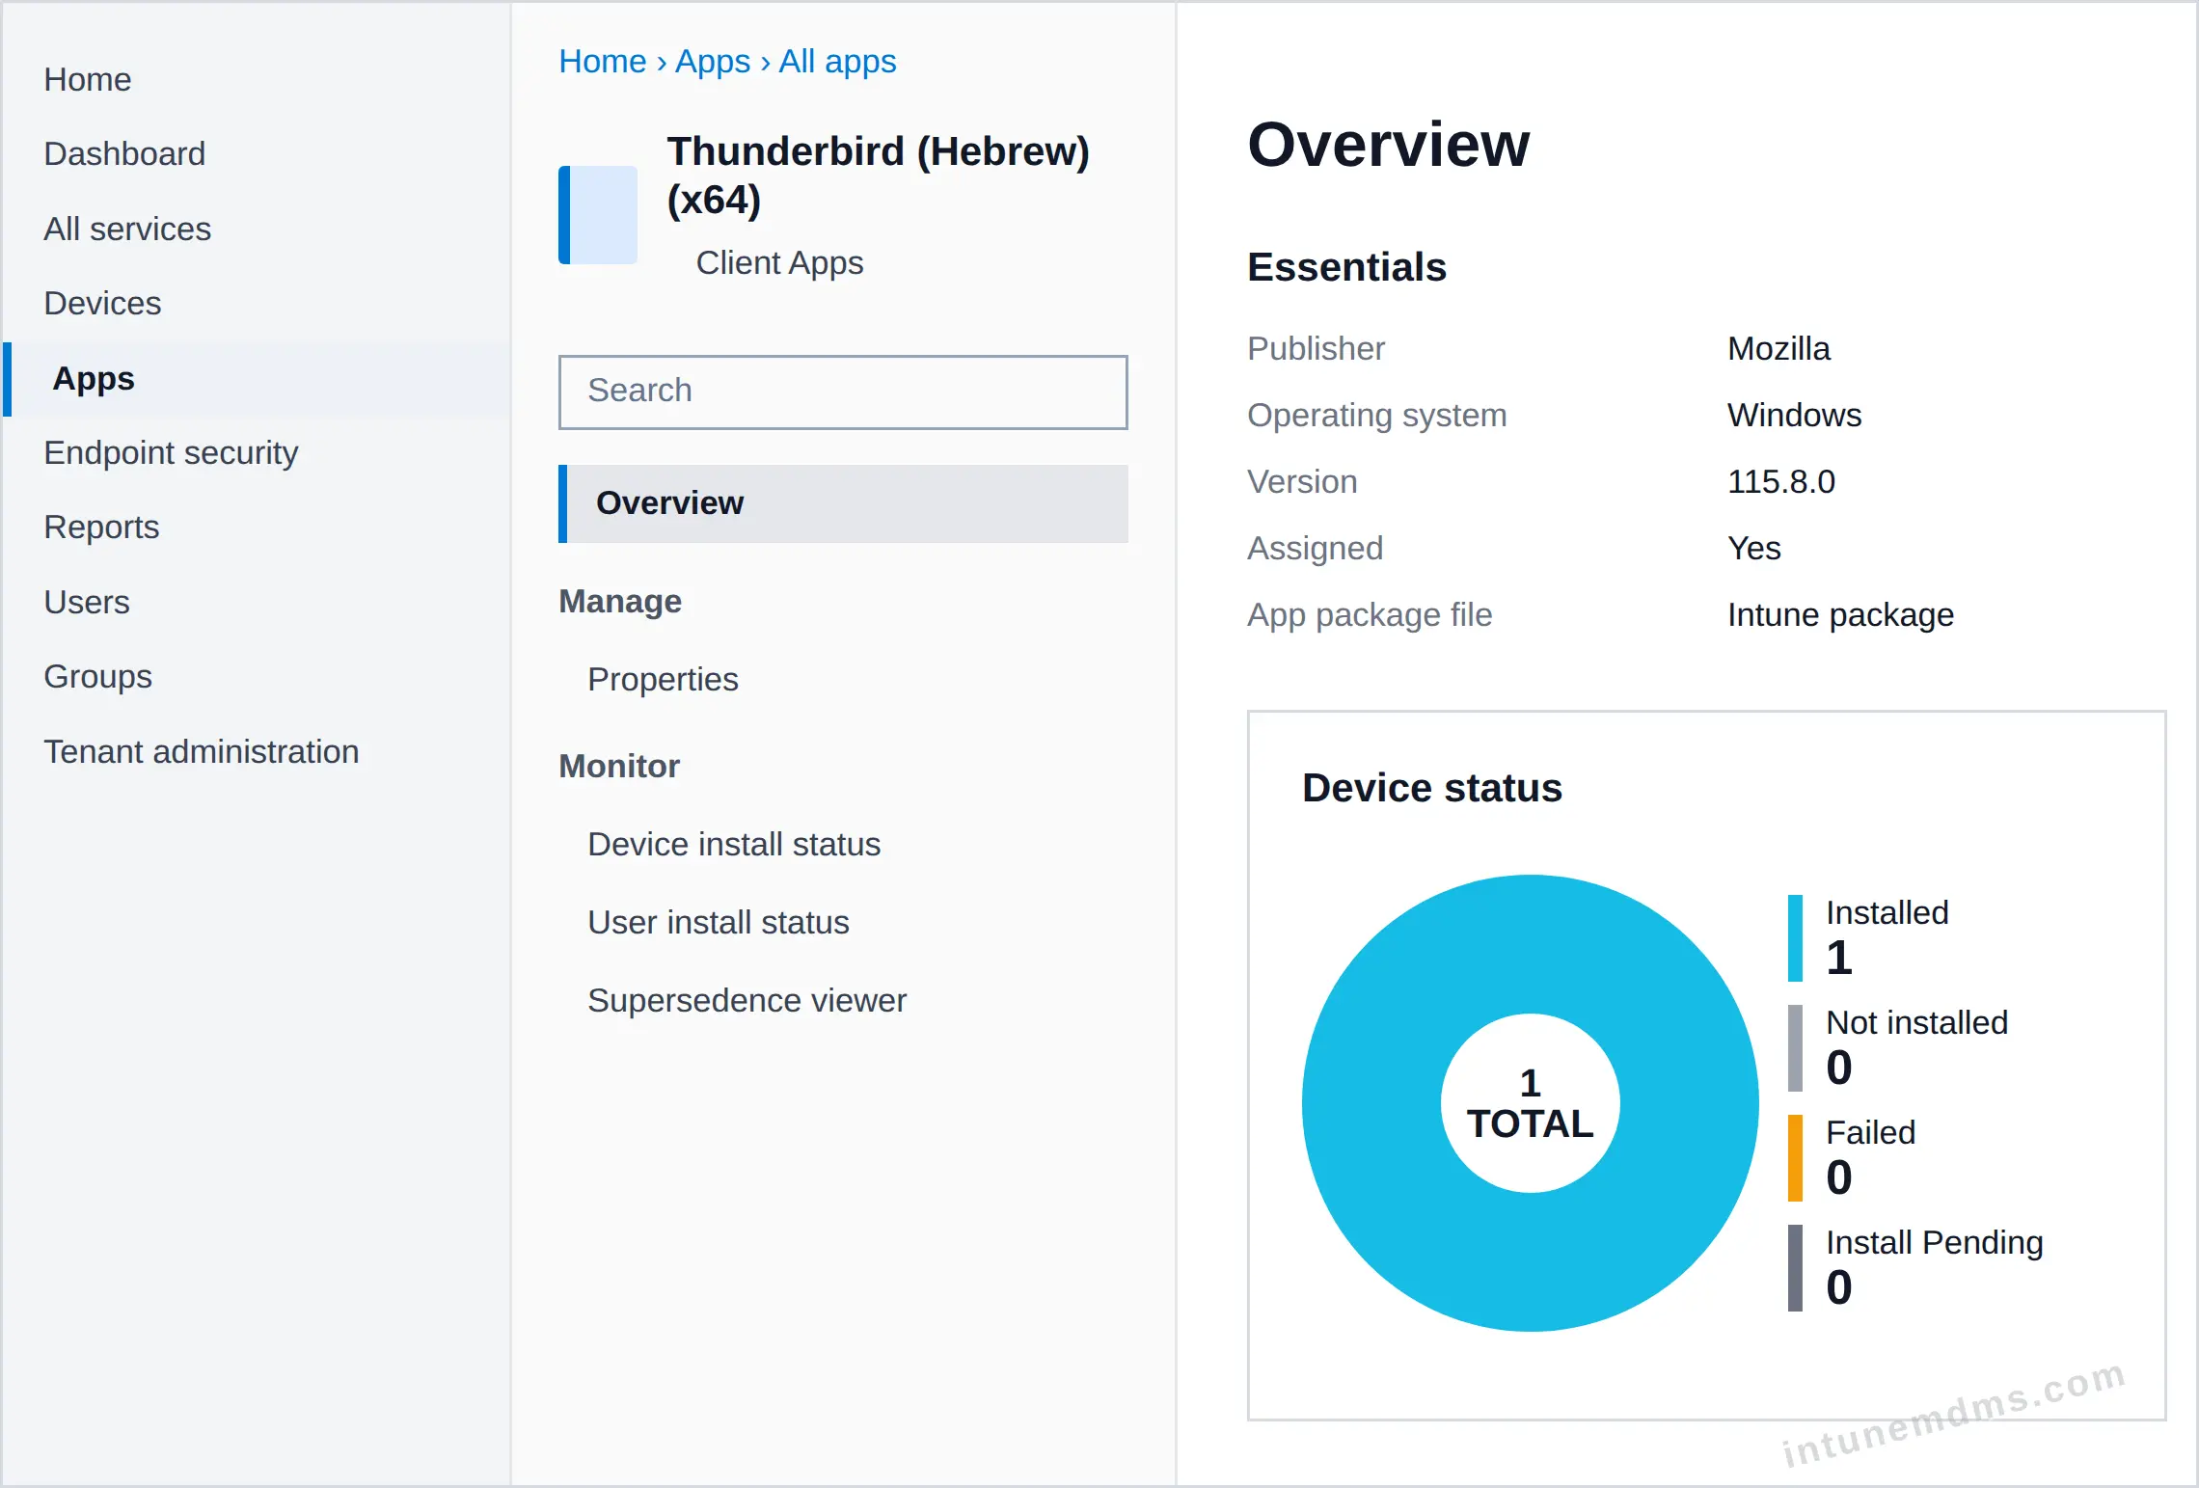Click the Manage section heading
This screenshot has height=1488, width=2199.
pos(620,601)
